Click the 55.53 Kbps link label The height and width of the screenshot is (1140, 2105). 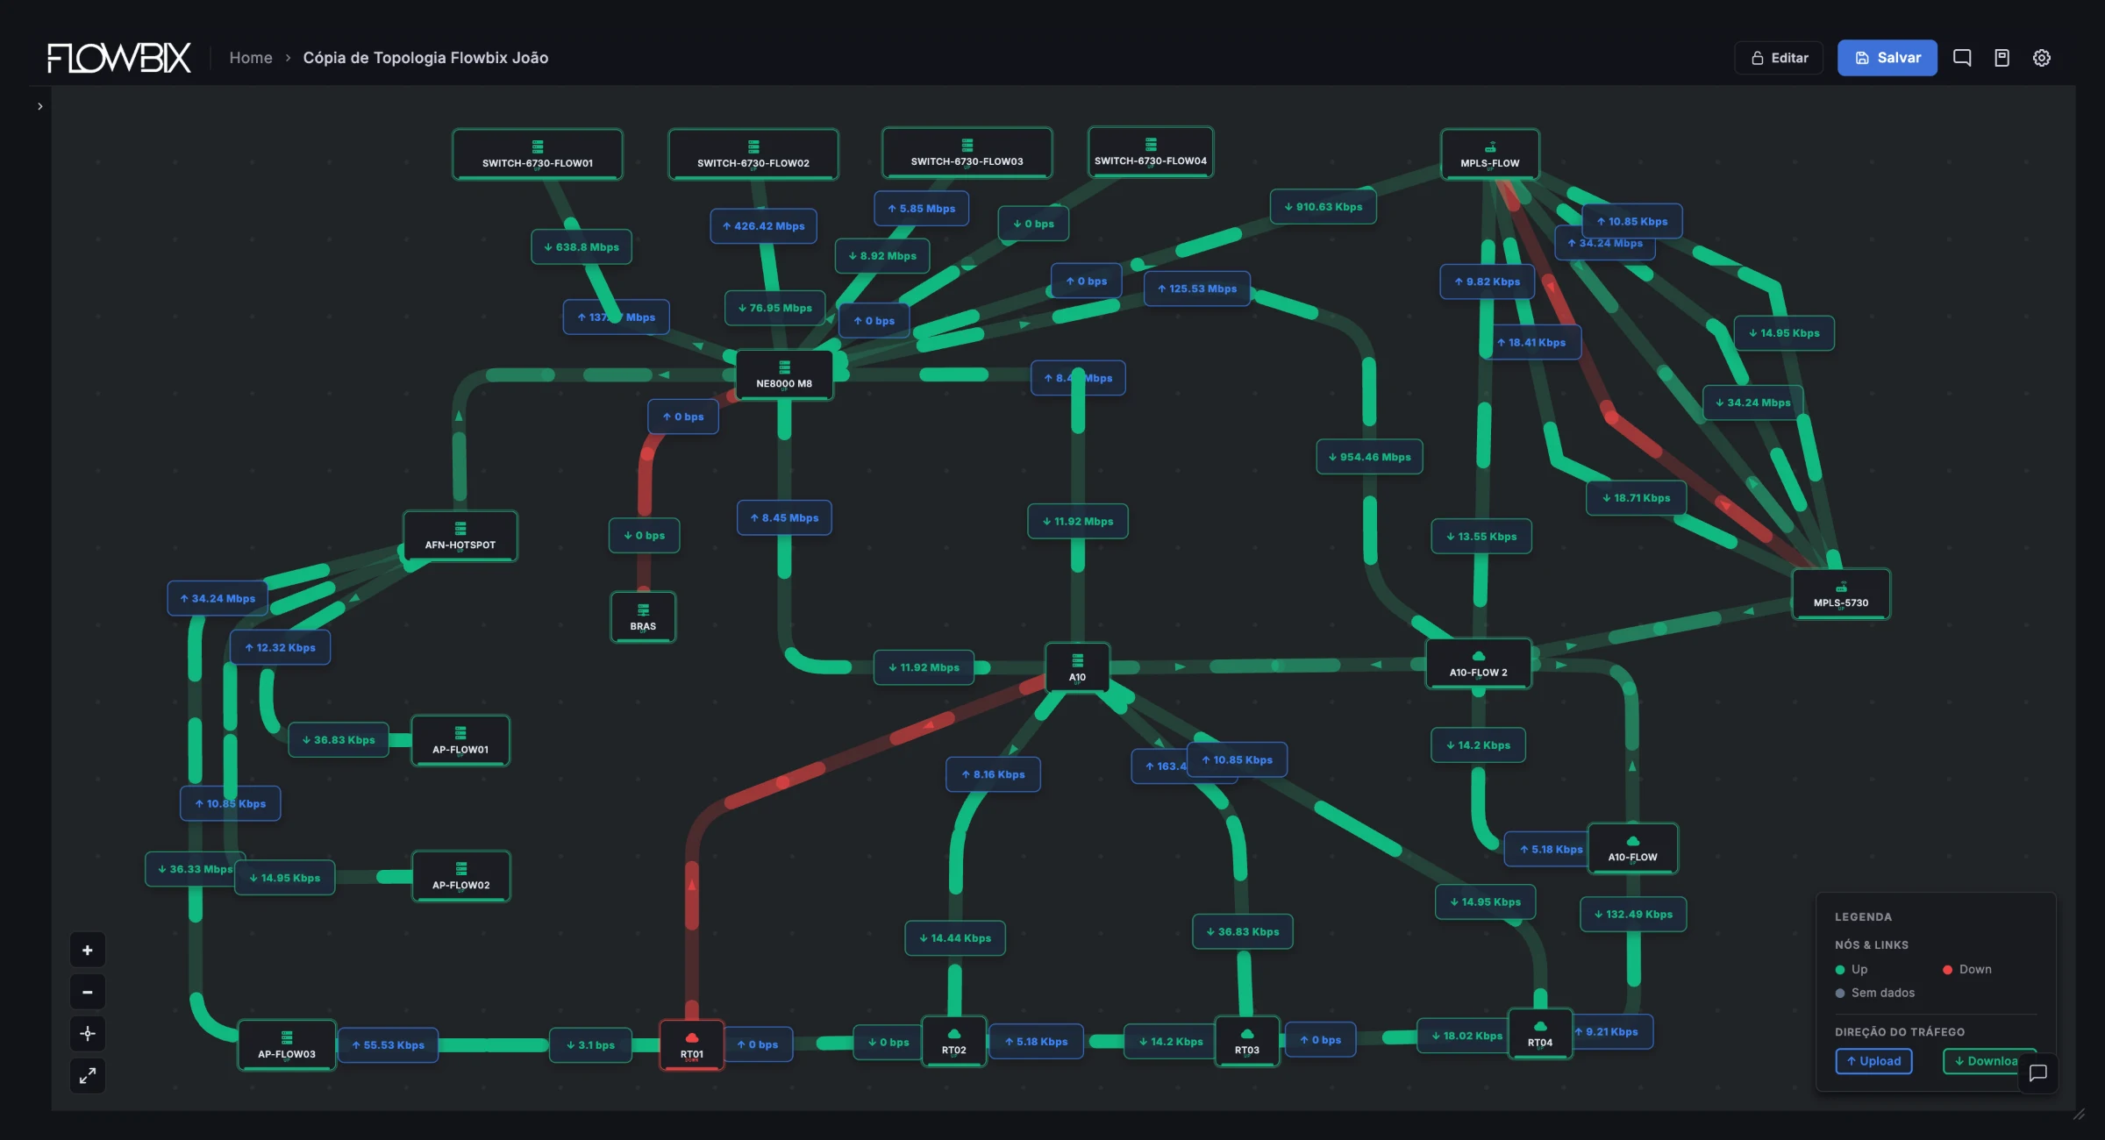389,1045
